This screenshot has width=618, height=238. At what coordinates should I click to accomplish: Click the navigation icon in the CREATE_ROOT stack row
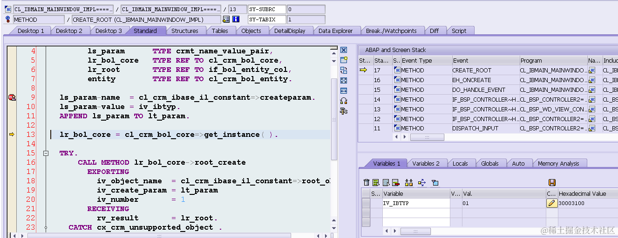click(x=592, y=71)
